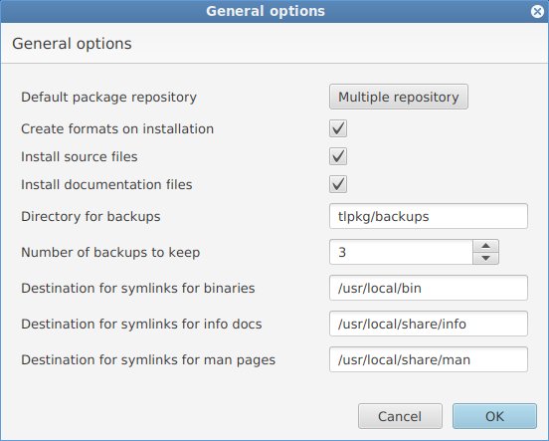Click the General options title bar

pos(266,11)
